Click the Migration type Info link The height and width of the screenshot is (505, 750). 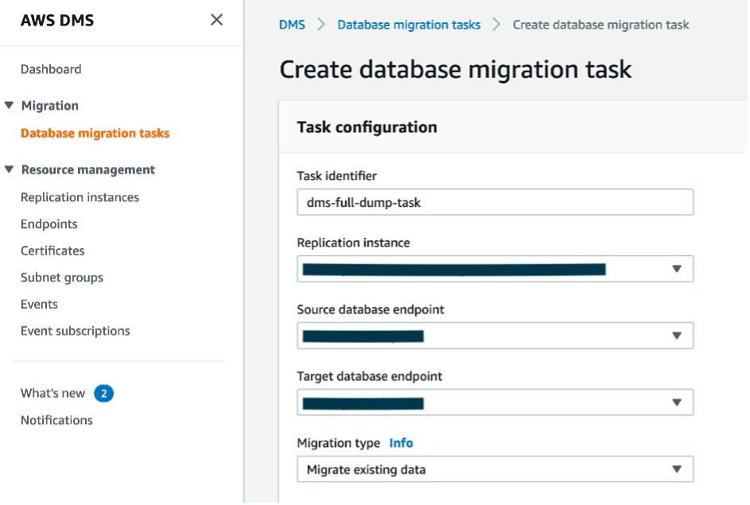401,443
